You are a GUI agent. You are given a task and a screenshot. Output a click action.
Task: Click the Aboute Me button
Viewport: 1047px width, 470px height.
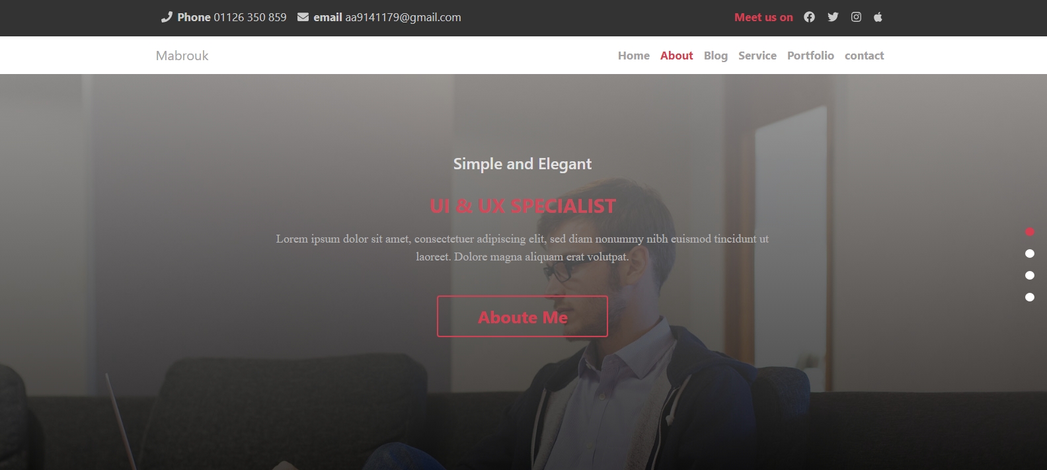click(522, 317)
